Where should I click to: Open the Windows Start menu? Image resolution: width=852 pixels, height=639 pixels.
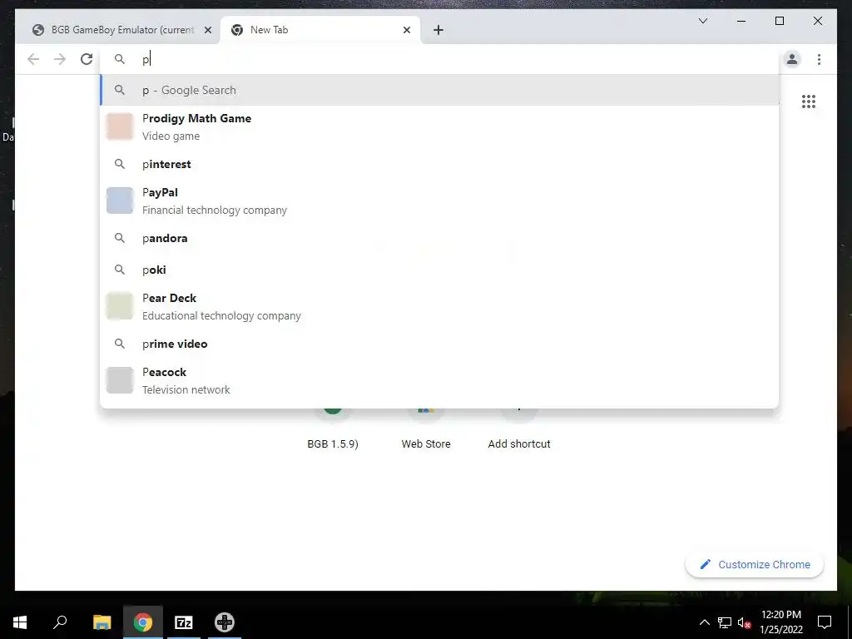[20, 622]
